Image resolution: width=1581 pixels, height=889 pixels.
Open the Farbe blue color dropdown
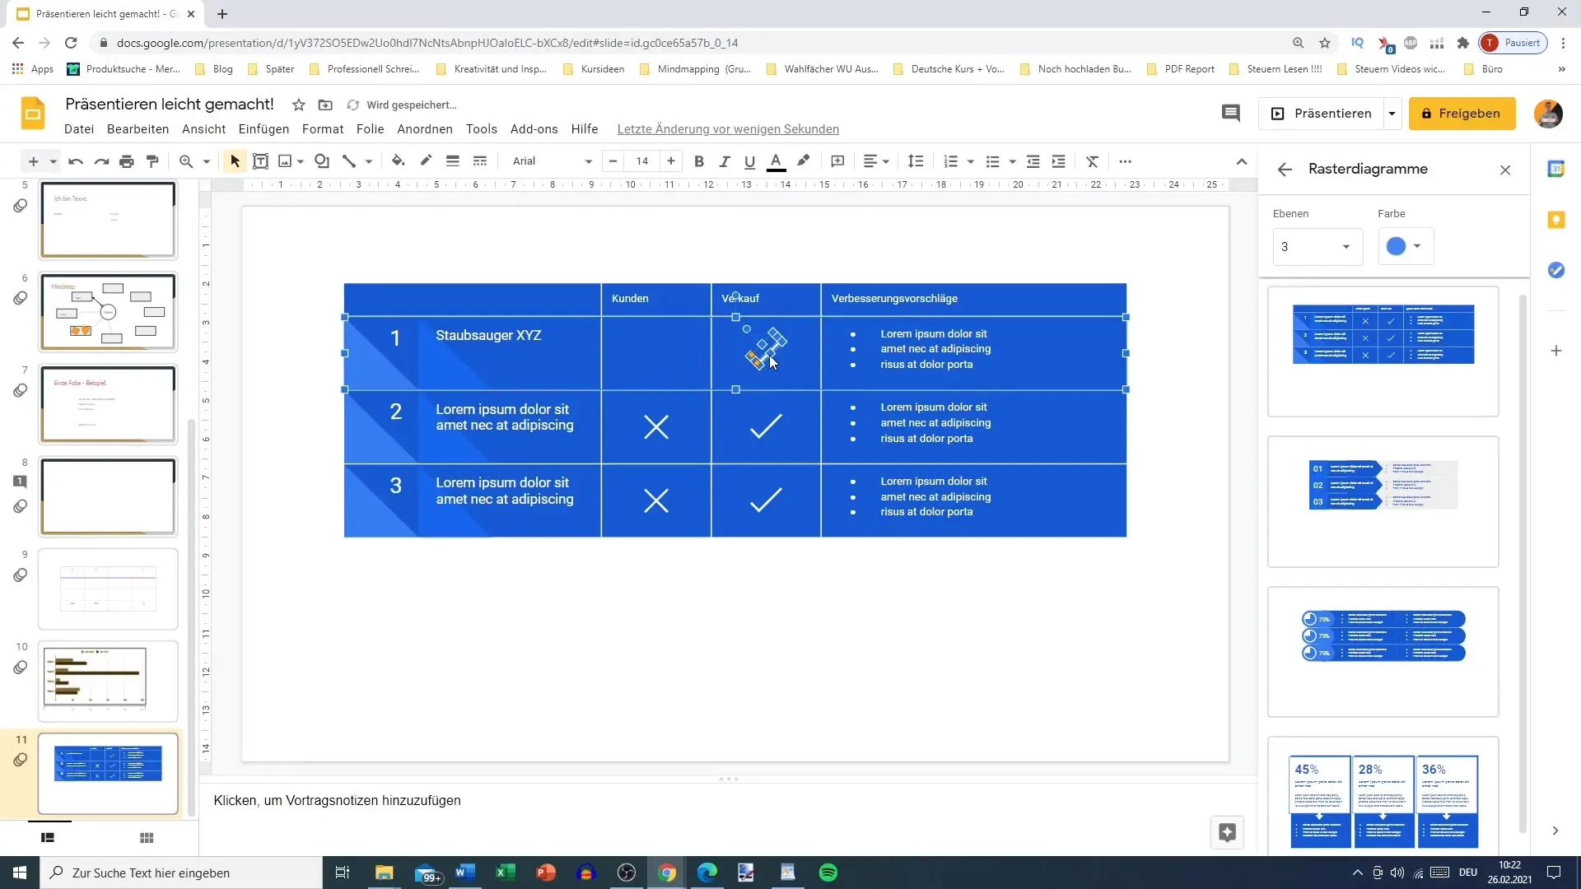[x=1406, y=247]
